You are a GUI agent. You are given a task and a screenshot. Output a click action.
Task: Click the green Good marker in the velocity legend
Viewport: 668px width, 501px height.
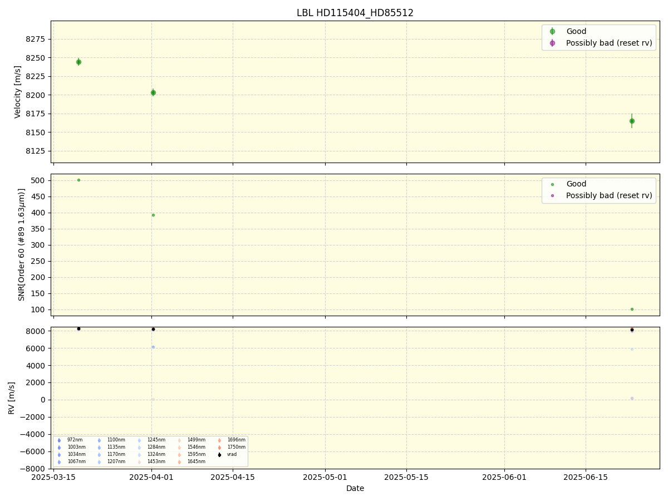(x=552, y=32)
